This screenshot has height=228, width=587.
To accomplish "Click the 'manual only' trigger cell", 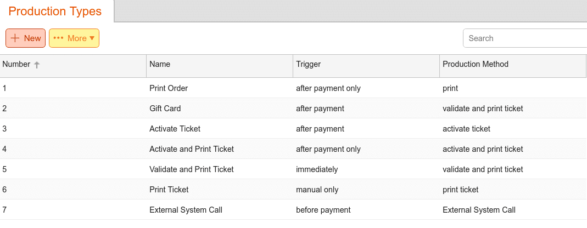I will [x=317, y=190].
